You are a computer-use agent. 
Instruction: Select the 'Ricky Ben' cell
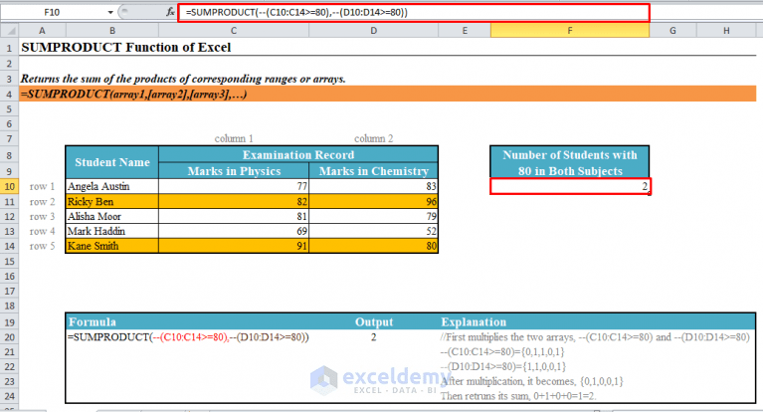point(112,202)
